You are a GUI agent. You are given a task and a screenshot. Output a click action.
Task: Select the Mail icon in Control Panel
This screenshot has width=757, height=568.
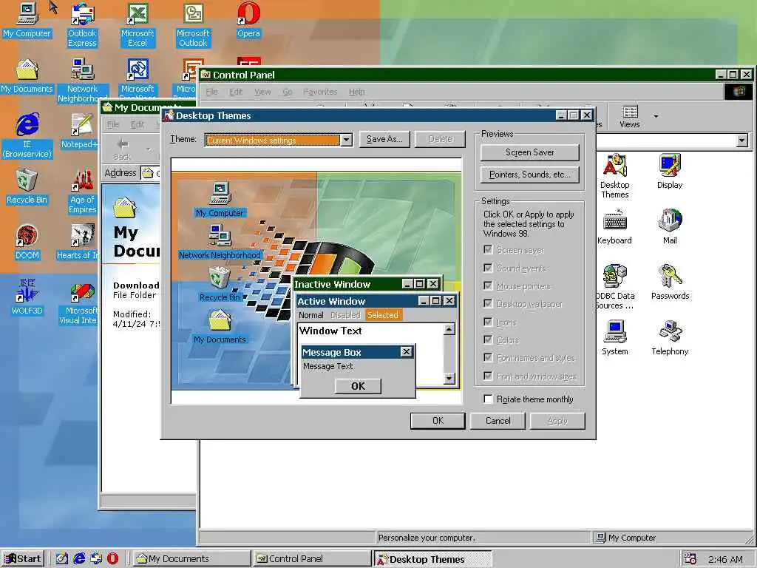point(670,226)
